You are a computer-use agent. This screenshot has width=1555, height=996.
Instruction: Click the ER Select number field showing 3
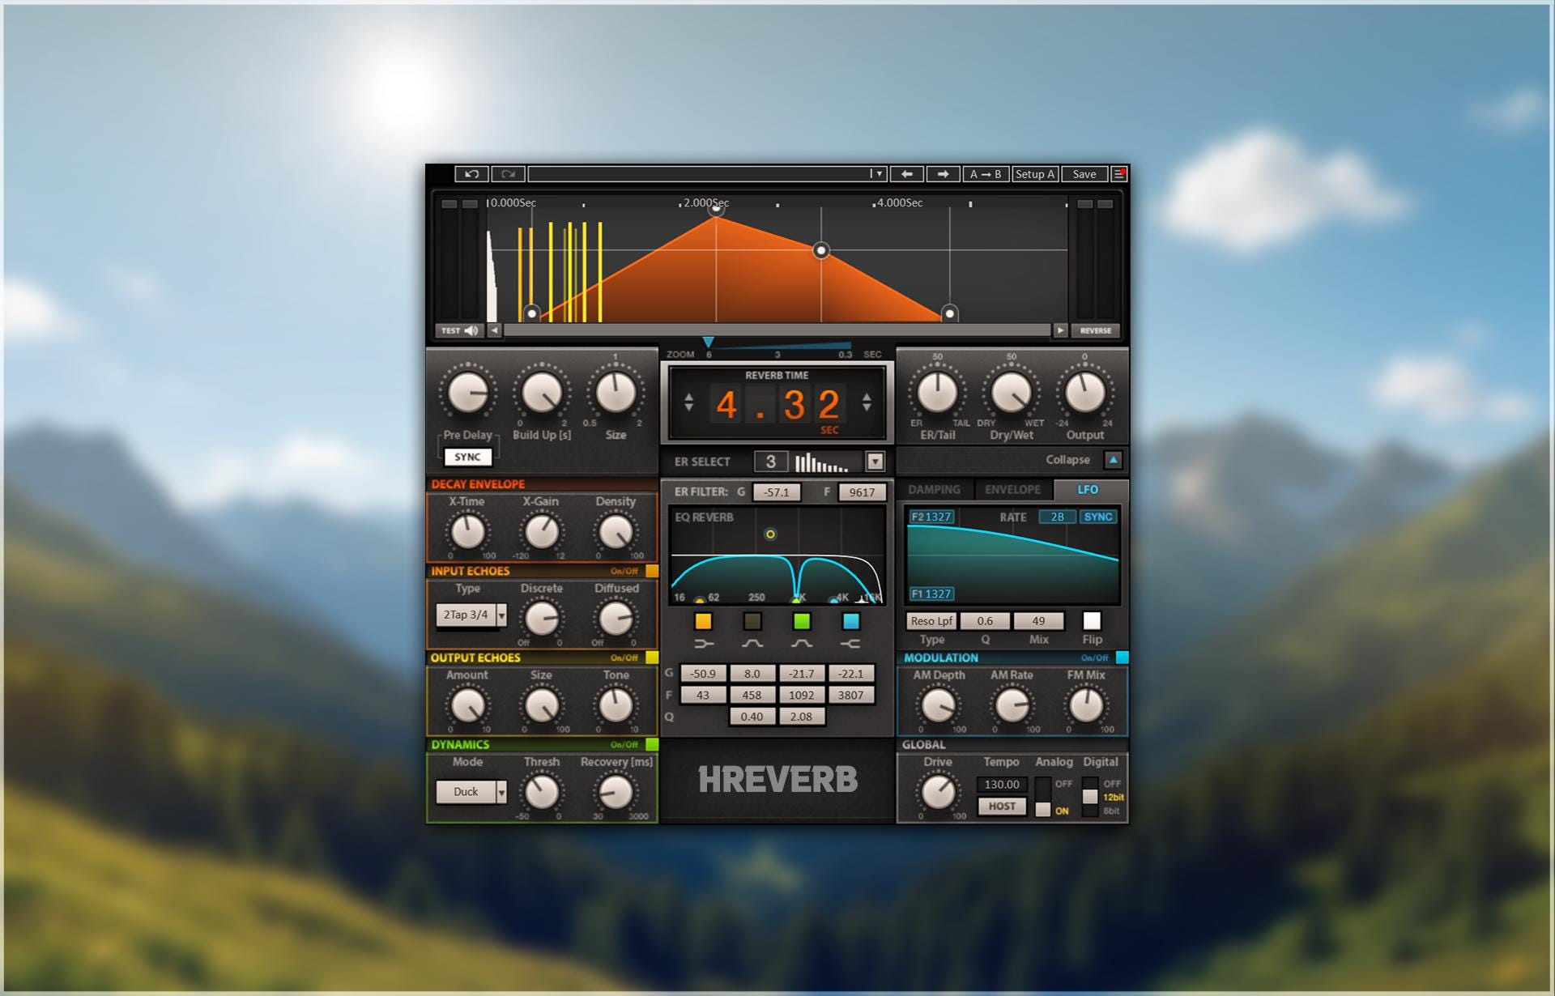[771, 462]
